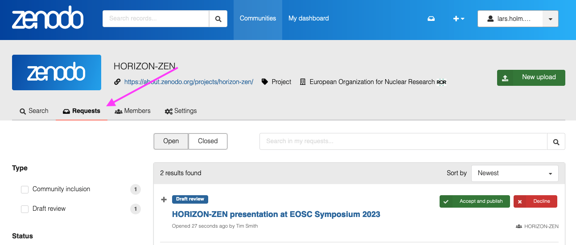Viewport: 576px width, 245px height.
Task: Open the Sort by Newest dropdown
Action: [x=514, y=173]
